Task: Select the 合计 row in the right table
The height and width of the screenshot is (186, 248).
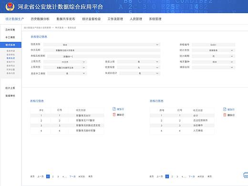Action: click(182, 115)
